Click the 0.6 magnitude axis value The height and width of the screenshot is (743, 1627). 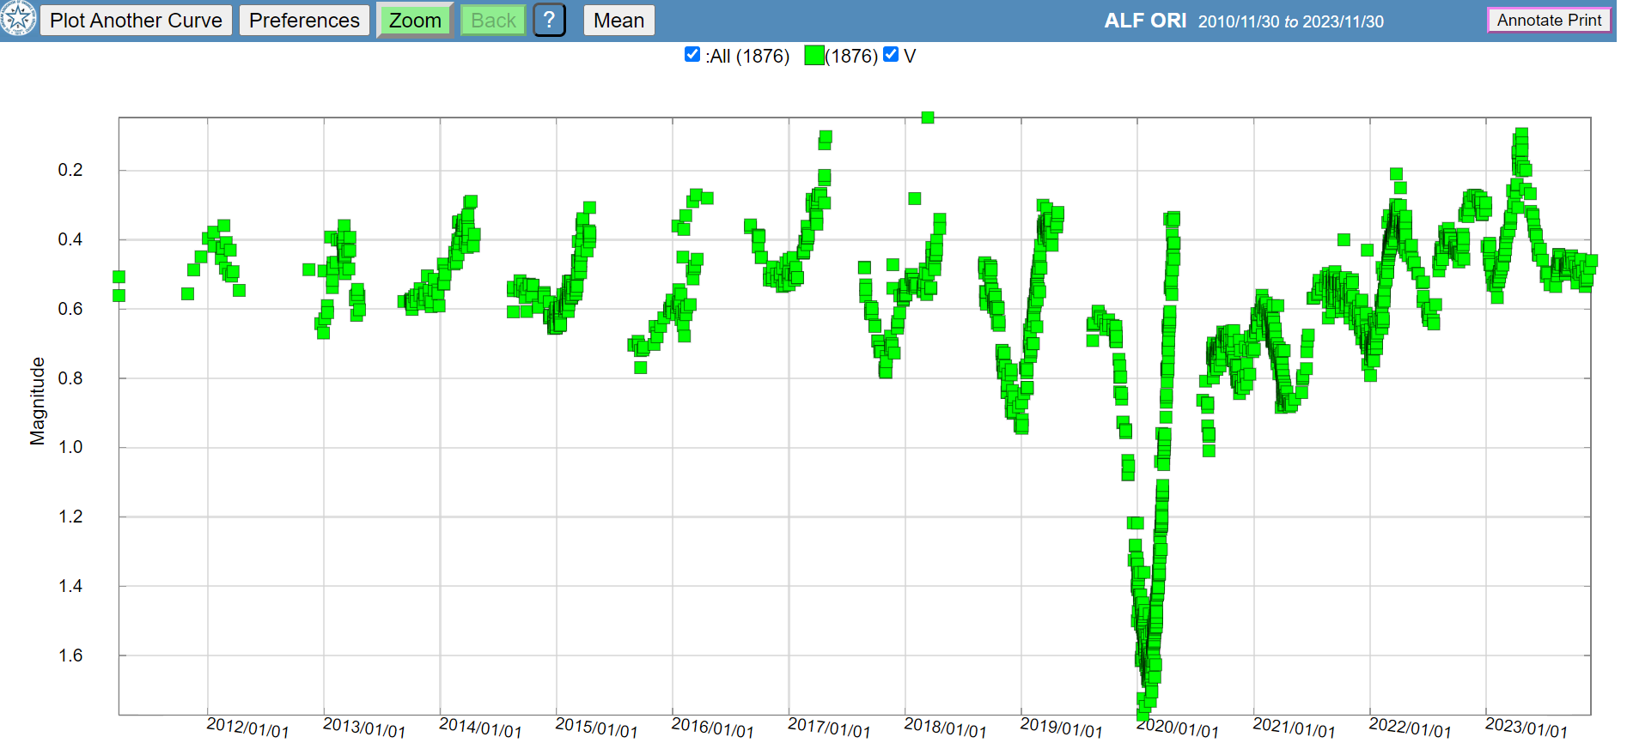[x=70, y=309]
